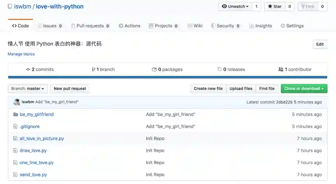The height and width of the screenshot is (184, 336).
Task: Open the Unwatch dropdown caret
Action: point(247,7)
